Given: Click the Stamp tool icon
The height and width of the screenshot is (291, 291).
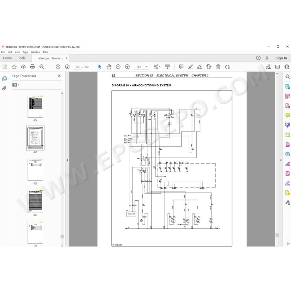Looking at the screenshot, I should [x=209, y=67].
